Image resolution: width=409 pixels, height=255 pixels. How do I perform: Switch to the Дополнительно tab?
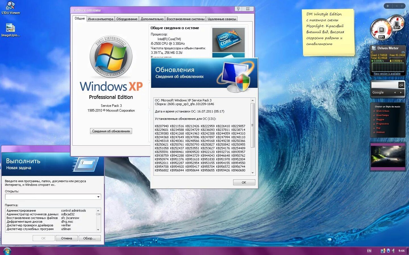tap(152, 19)
